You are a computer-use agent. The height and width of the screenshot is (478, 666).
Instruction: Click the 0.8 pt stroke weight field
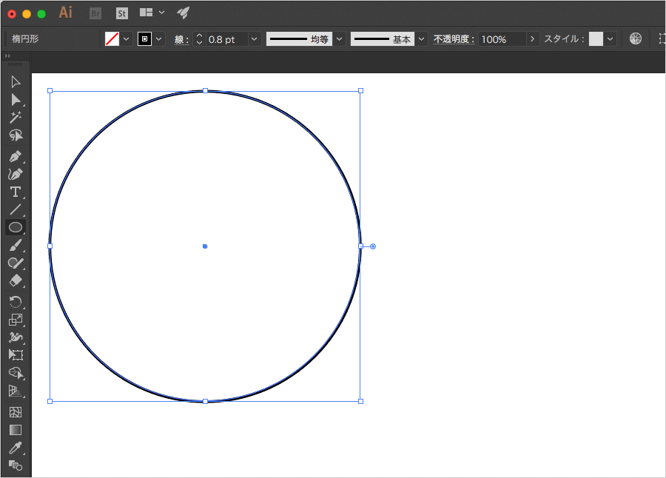[x=226, y=39]
